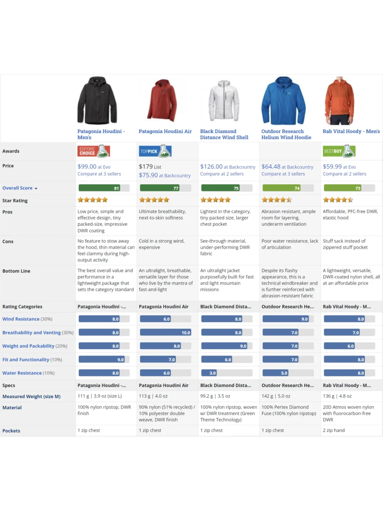Open the orange Rab Vital Hoody image
This screenshot has height=511, width=383.
tap(339, 100)
